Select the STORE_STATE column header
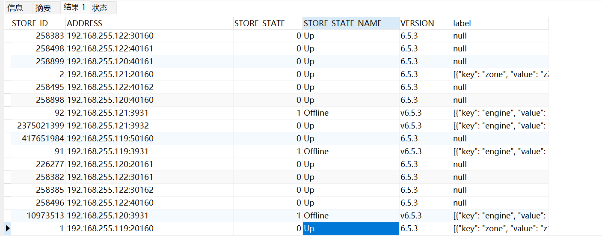 click(260, 23)
